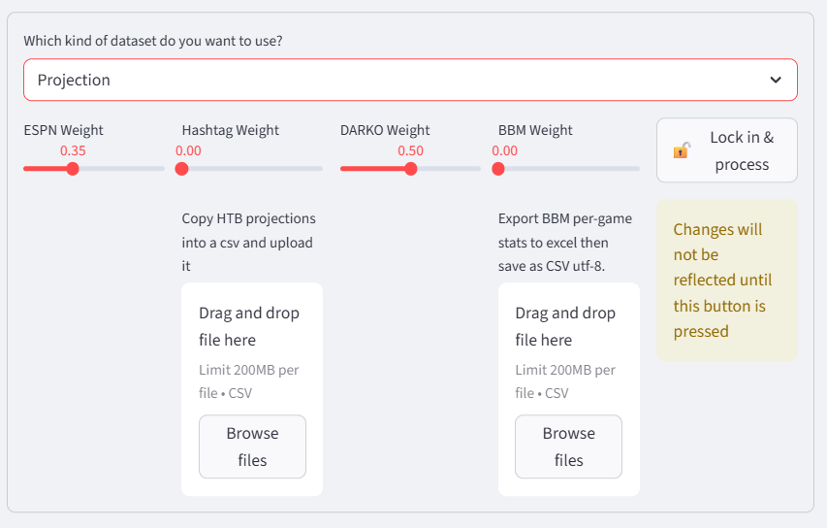Click the BBM Weight slider handle
The width and height of the screenshot is (827, 528).
coord(498,169)
